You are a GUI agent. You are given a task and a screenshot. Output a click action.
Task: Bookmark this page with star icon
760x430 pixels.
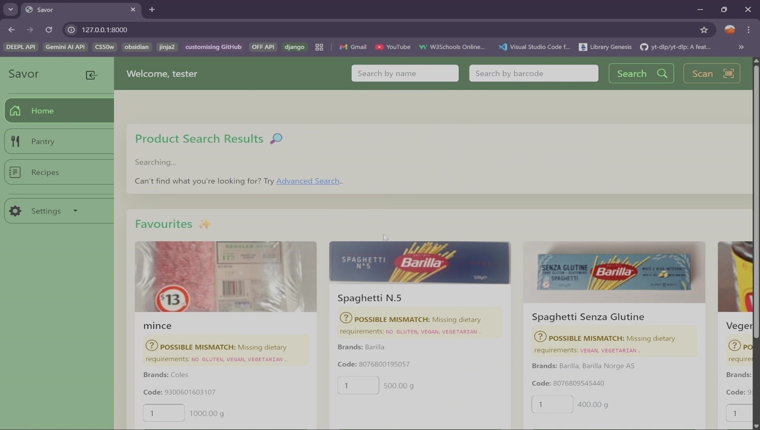tap(704, 30)
